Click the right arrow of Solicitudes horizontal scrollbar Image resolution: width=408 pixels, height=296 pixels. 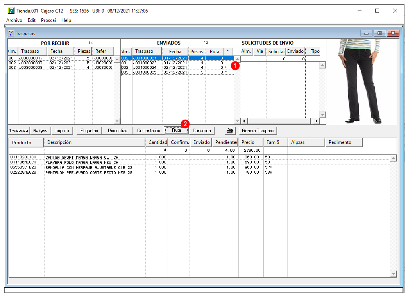pyautogui.click(x=316, y=121)
